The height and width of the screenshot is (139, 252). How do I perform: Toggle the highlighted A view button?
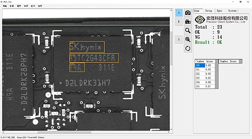pyautogui.click(x=179, y=13)
